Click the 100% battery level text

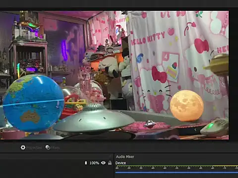(x=94, y=163)
